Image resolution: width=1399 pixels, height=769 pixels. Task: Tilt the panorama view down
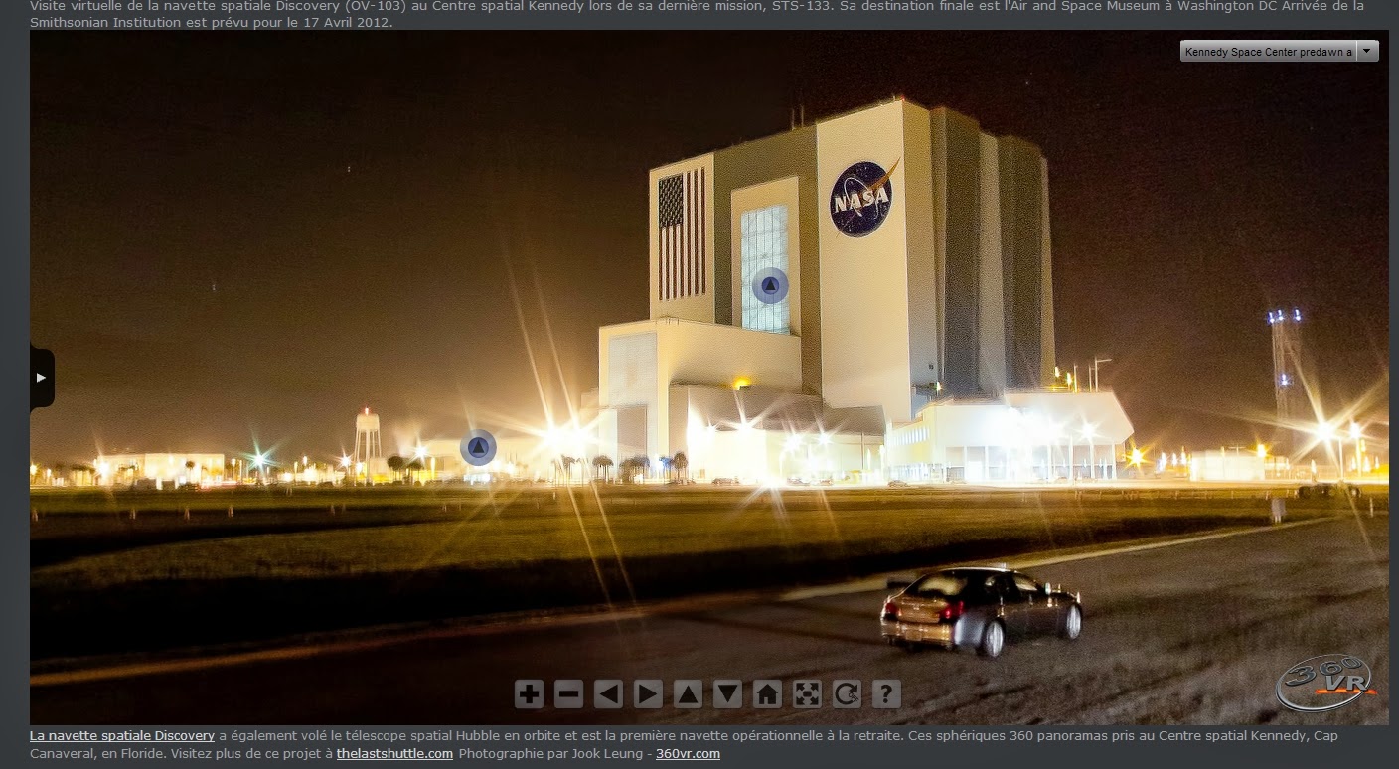(x=727, y=693)
